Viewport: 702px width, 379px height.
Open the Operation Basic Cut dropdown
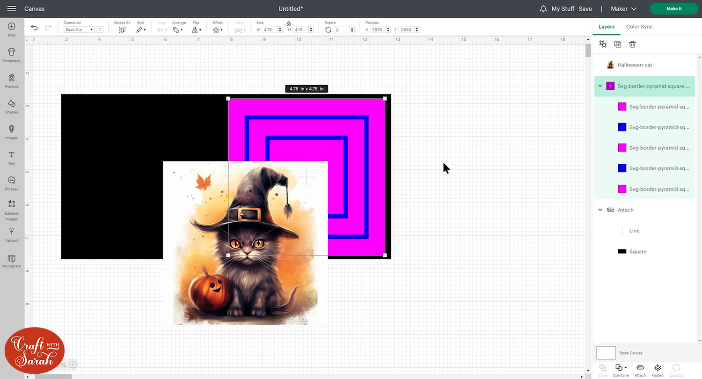coord(79,29)
